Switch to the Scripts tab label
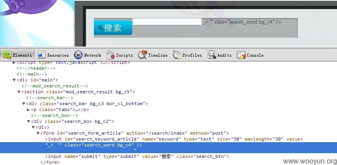Image resolution: width=337 pixels, height=165 pixels. (124, 56)
